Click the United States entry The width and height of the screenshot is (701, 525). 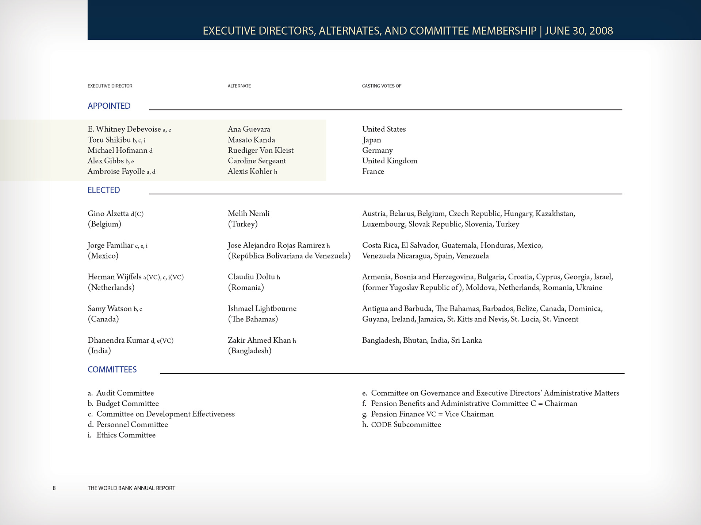pyautogui.click(x=384, y=129)
